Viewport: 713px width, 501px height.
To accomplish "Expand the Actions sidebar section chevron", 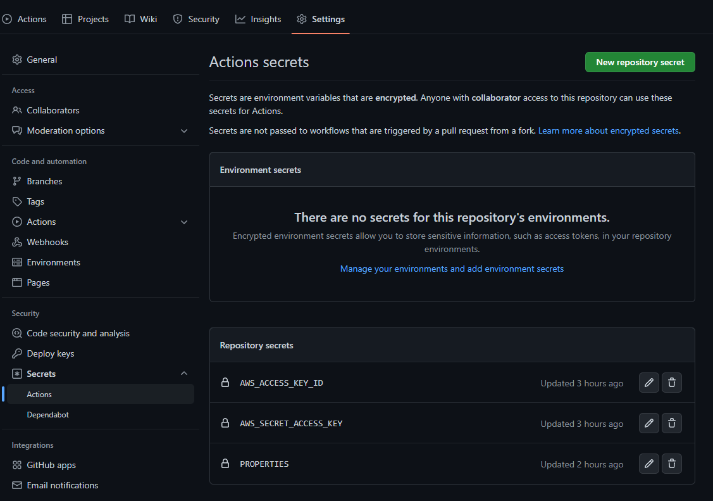I will pos(184,222).
